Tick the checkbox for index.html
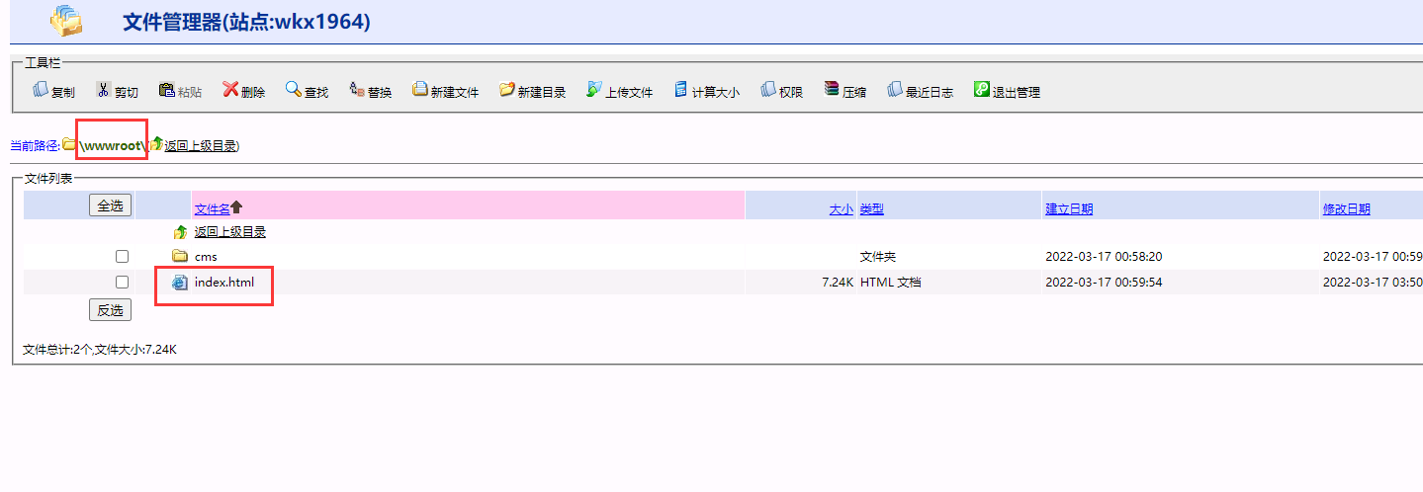This screenshot has height=492, width=1423. 122,282
